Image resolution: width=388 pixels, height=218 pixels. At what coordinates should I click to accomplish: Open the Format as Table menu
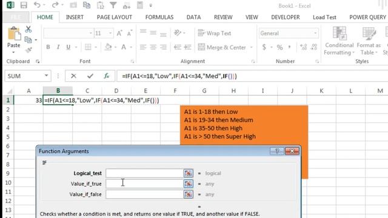coord(369,41)
